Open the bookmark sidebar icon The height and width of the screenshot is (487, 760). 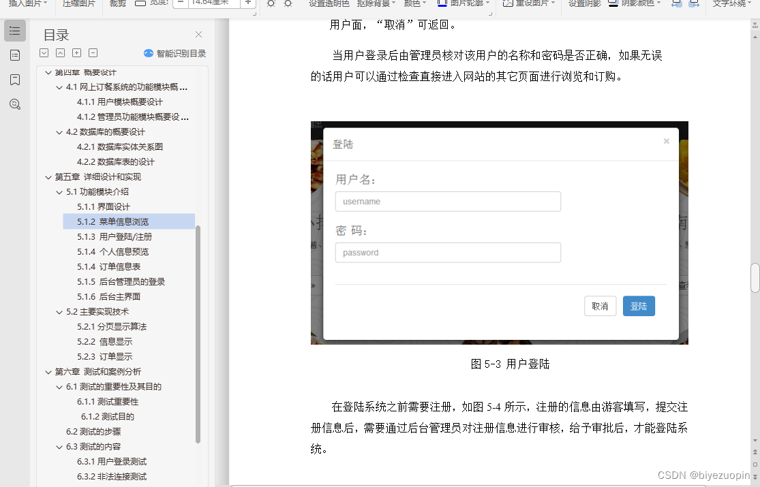point(15,80)
